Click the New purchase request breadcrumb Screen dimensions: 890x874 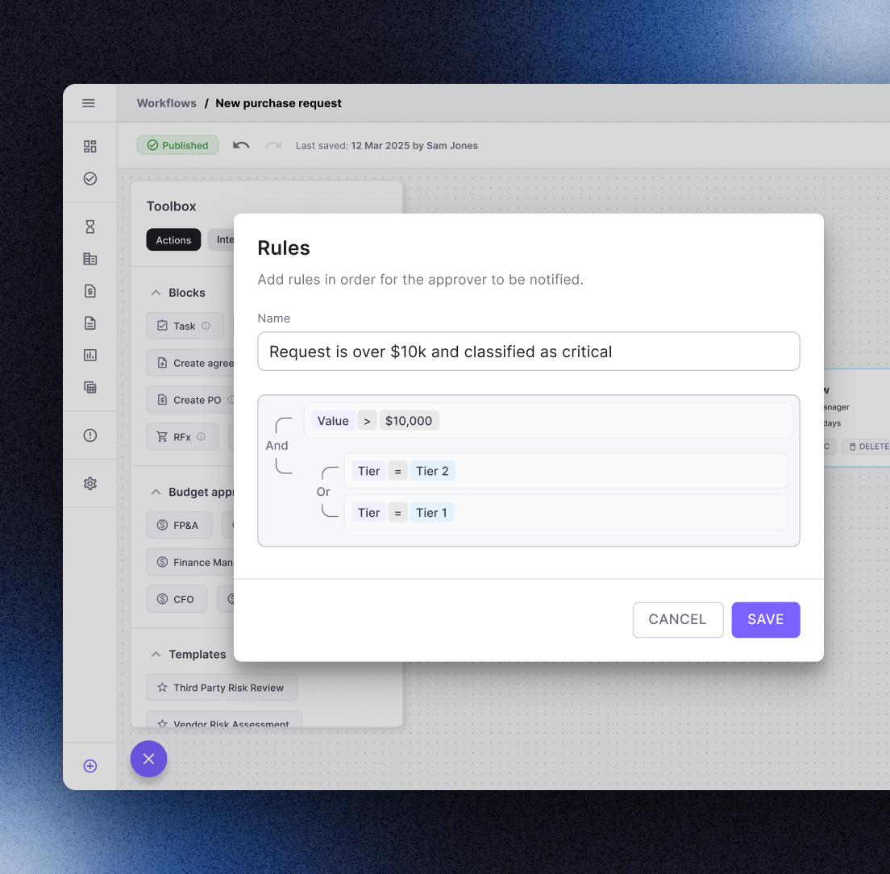coord(278,103)
